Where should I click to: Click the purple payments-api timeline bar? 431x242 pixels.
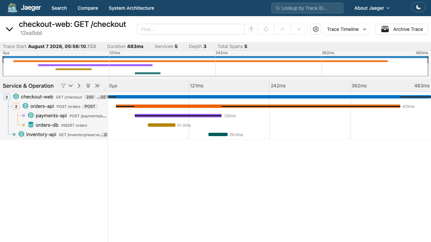(x=178, y=116)
